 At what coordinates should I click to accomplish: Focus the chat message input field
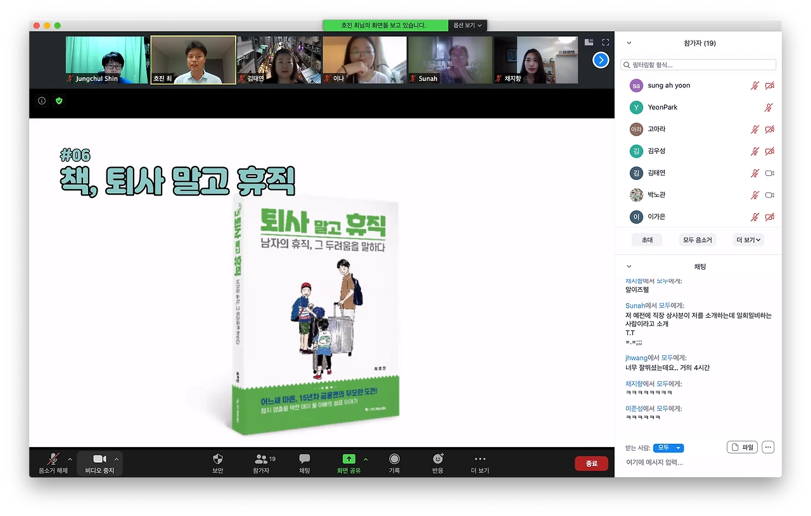coord(697,463)
